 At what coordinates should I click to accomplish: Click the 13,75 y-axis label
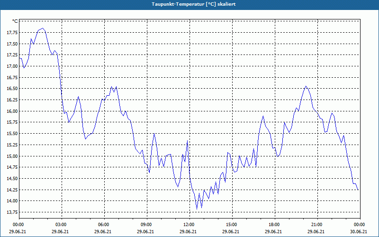(x=12, y=212)
